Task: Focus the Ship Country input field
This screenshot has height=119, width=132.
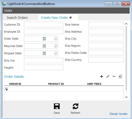Action: click(x=106, y=59)
